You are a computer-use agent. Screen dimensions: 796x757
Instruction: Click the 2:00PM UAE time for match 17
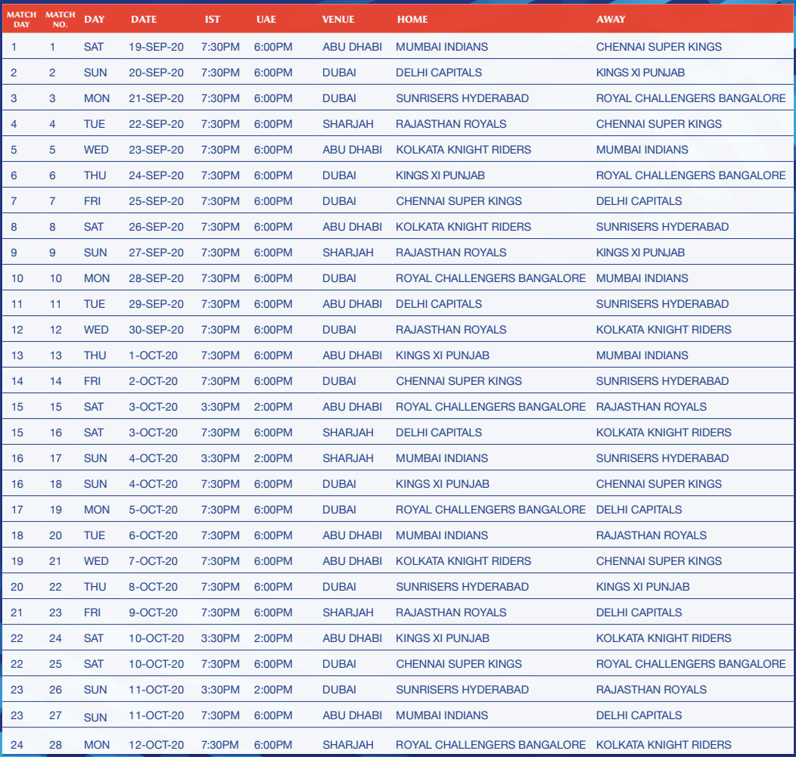[x=273, y=458]
